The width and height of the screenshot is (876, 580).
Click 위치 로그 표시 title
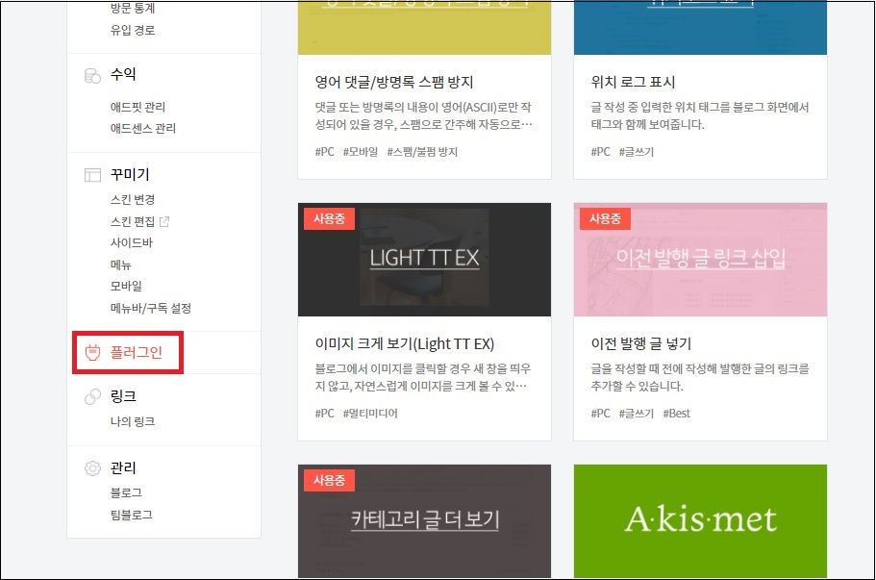[633, 83]
